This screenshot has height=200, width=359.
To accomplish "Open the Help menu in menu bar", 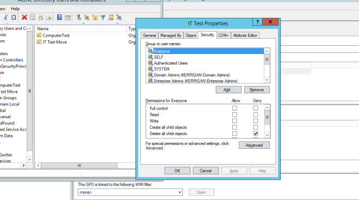I will (x=15, y=9).
